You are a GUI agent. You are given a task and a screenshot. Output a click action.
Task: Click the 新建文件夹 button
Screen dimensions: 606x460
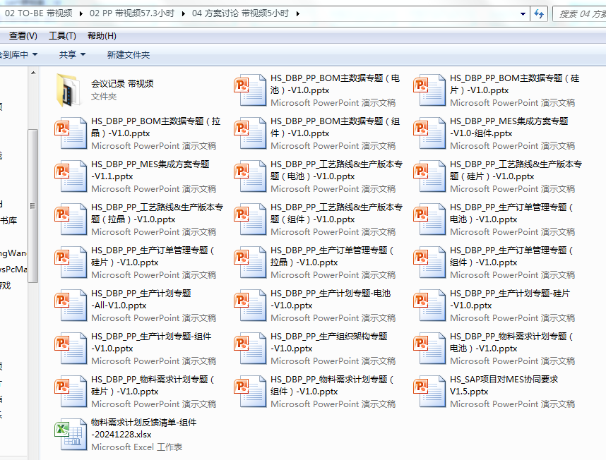129,54
